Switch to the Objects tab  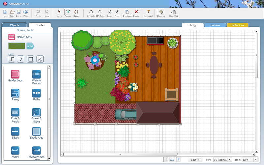pyautogui.click(x=15, y=25)
